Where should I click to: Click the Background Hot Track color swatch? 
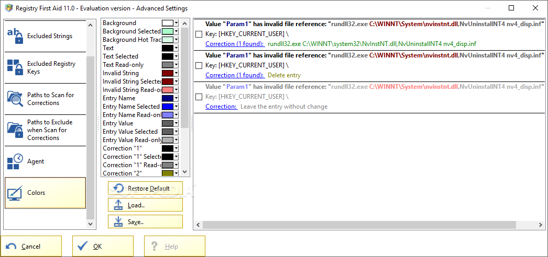(x=168, y=40)
